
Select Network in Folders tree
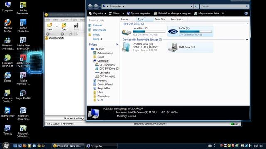[x=102, y=80]
